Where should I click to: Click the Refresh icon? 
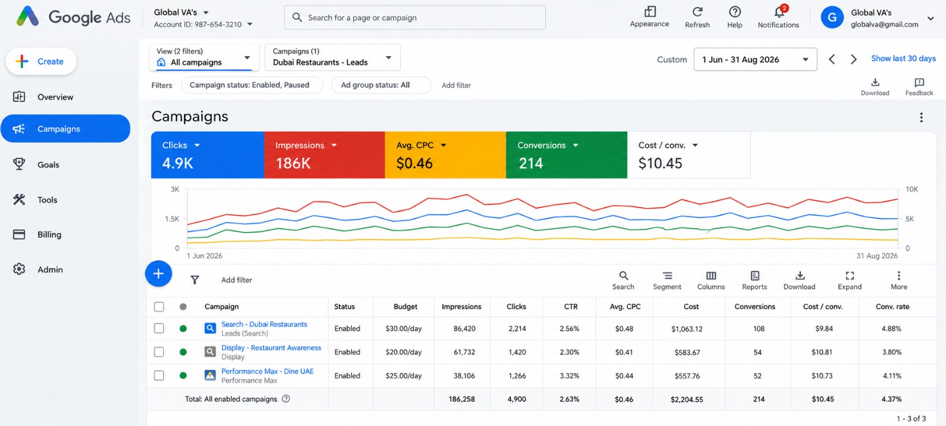(698, 12)
